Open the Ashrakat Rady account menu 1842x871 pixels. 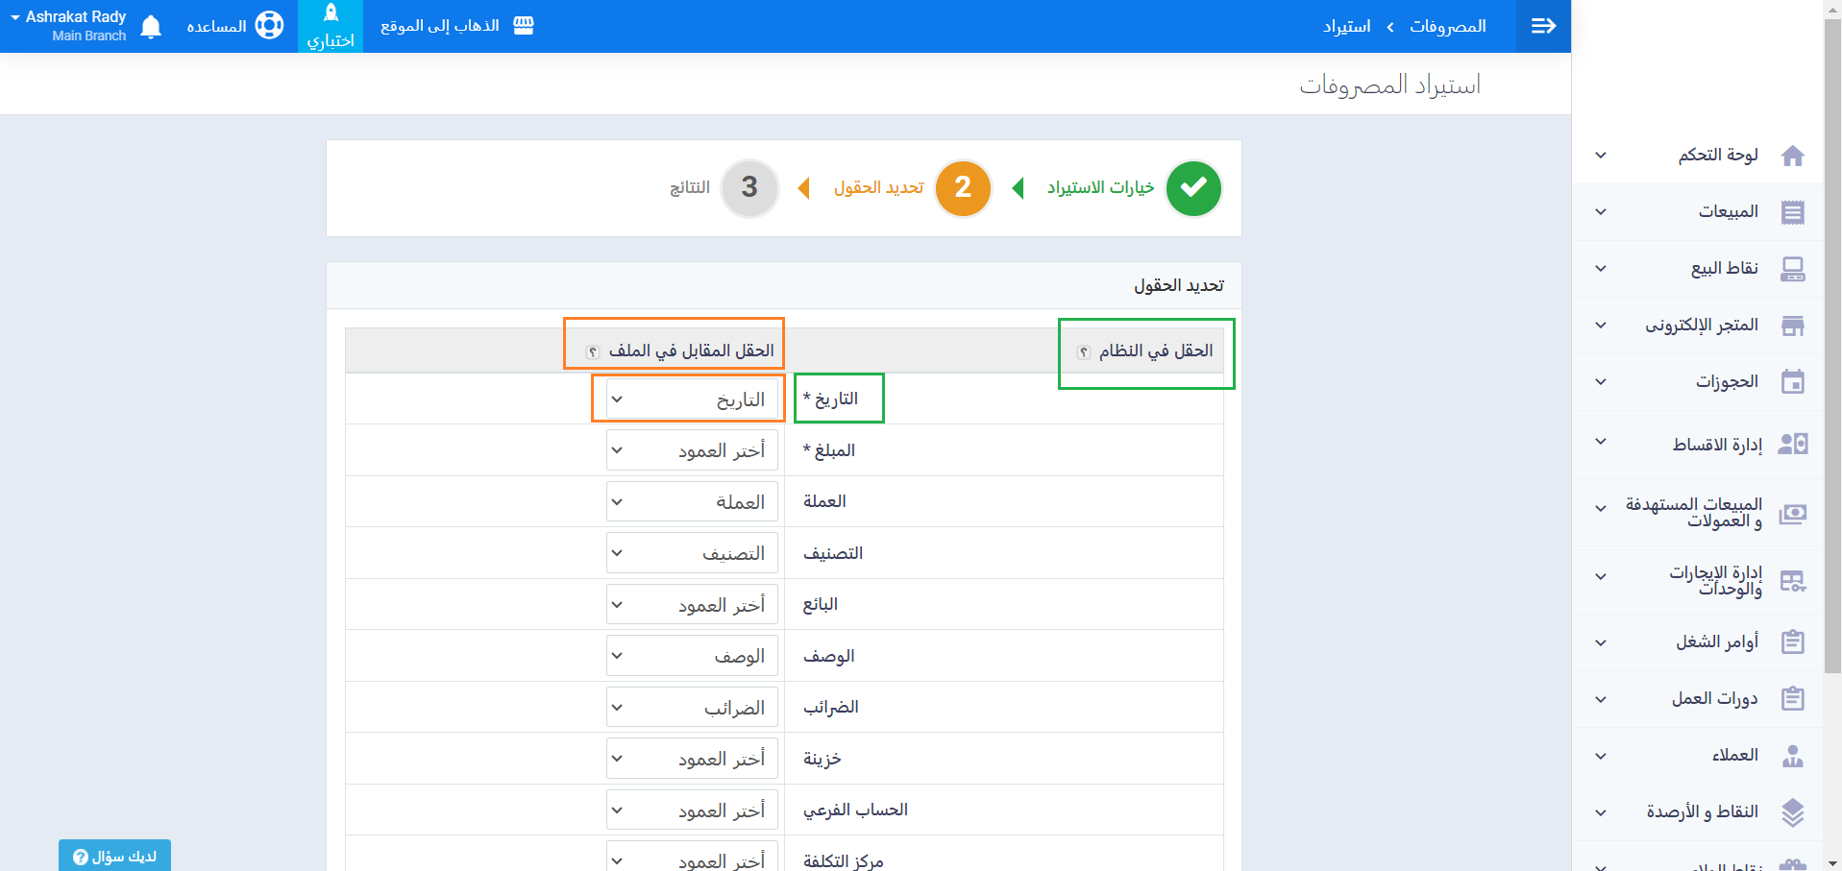(69, 26)
